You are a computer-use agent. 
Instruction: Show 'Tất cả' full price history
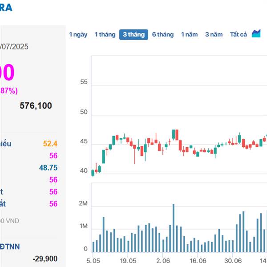(239, 35)
